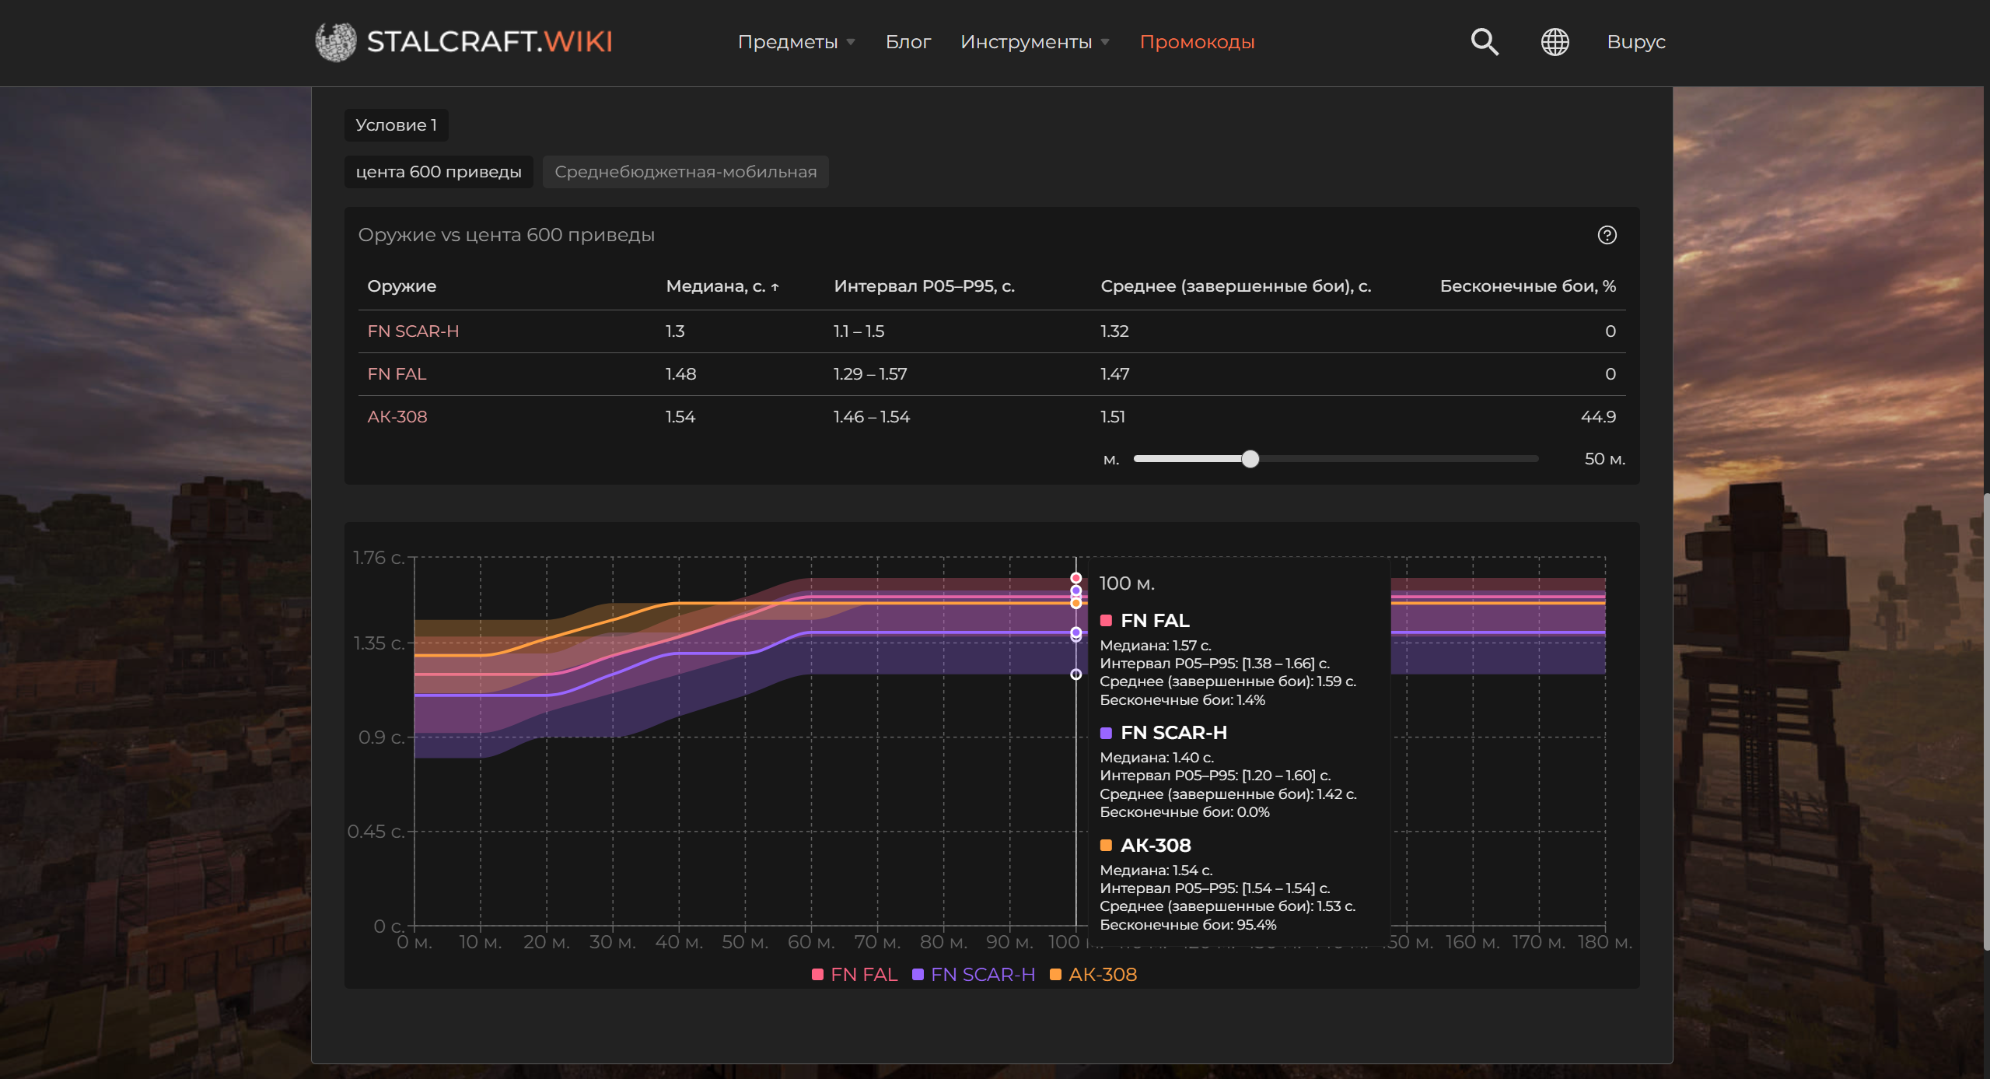Viewport: 1990px width, 1079px height.
Task: Open the FN SCAR-H weapon link
Action: pyautogui.click(x=413, y=331)
